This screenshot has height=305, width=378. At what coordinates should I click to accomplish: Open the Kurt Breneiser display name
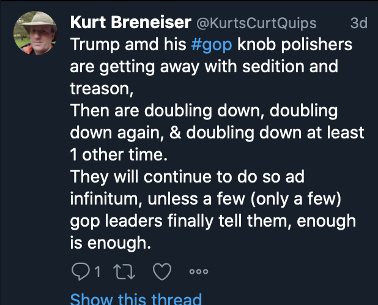coord(130,23)
